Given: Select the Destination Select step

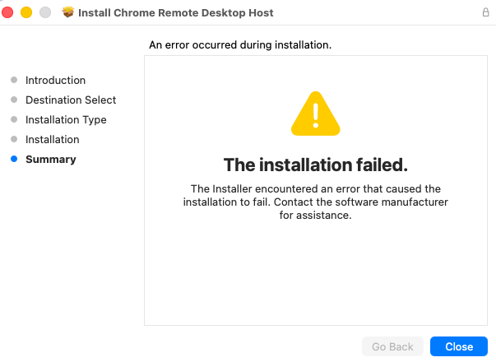Looking at the screenshot, I should [x=71, y=100].
